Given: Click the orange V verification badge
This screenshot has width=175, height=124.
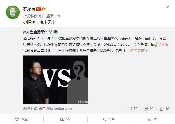Looking at the screenshot, I should click(38, 9).
